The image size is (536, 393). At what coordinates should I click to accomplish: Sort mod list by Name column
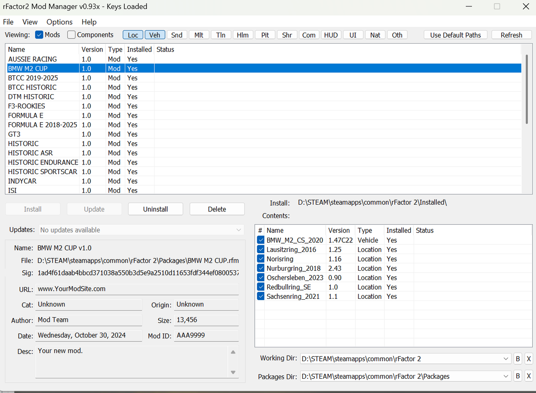coord(42,49)
